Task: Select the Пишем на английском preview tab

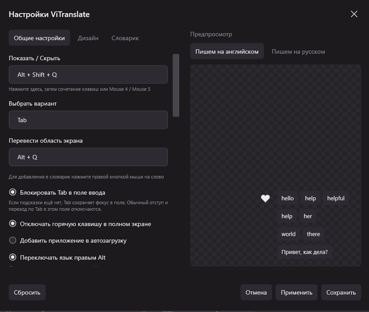Action: point(227,51)
